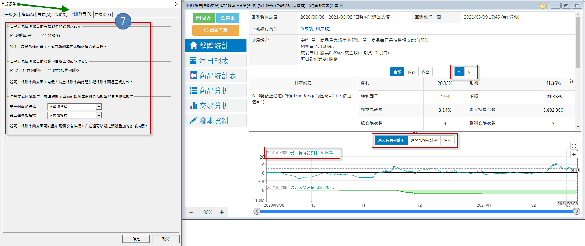Screen dimensions: 585x246
Task: Zoom in with the plus button beside 100%
Action: coord(222,212)
